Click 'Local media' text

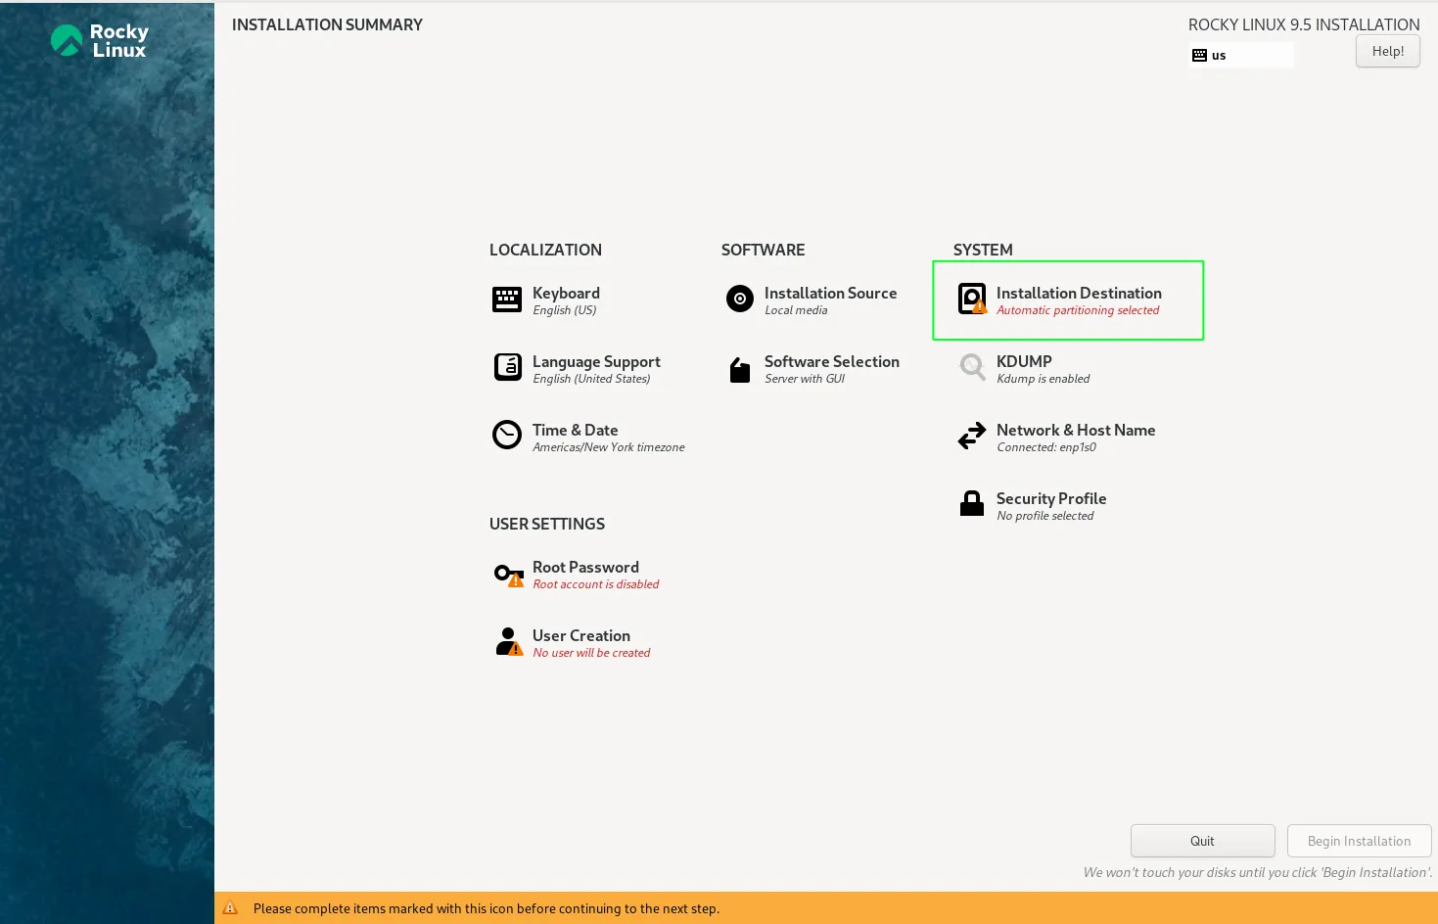(796, 310)
